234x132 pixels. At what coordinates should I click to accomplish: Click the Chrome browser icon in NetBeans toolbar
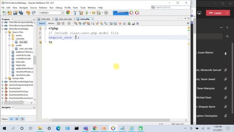coord(68,13)
